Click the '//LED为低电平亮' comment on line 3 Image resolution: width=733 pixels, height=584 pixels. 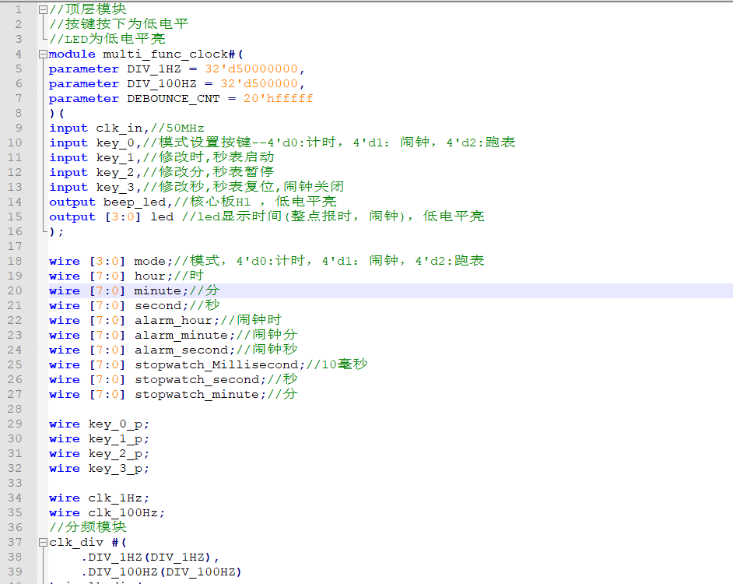tap(107, 39)
